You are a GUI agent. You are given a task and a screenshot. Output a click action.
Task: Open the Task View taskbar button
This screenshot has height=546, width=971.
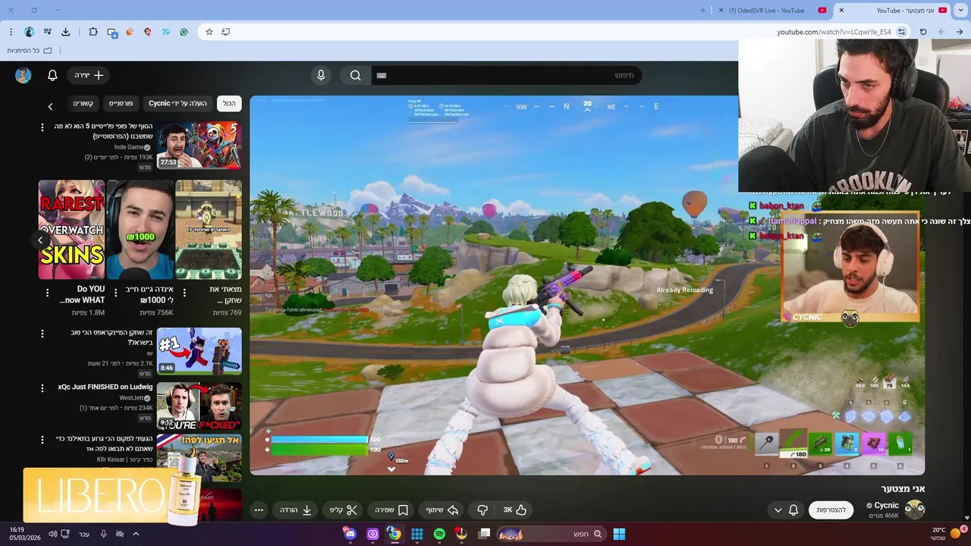click(485, 534)
